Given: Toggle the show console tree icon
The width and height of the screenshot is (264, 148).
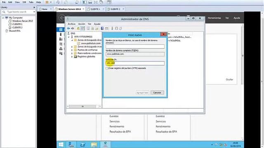Looking at the screenshot, I should coord(82,28).
